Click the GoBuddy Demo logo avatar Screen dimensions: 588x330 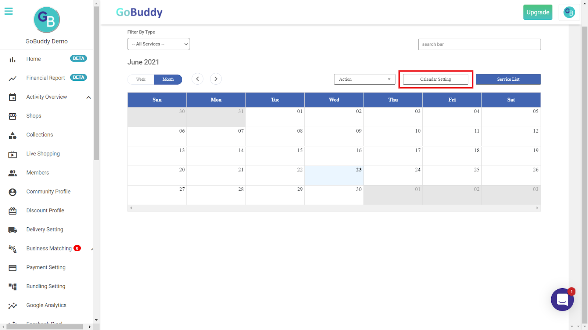(x=47, y=20)
